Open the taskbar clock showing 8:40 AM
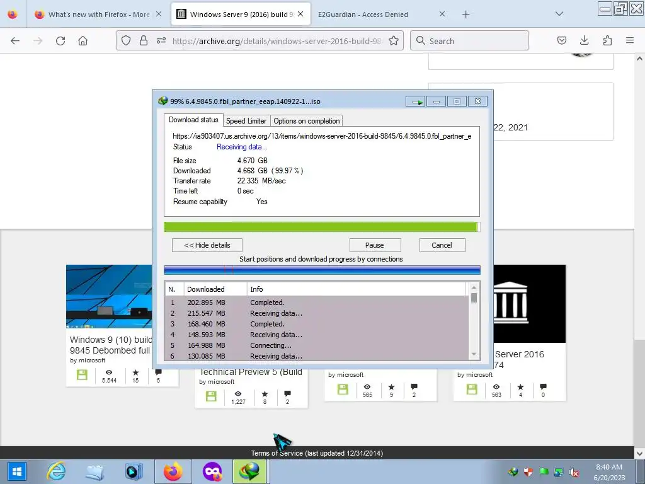 [x=609, y=473]
